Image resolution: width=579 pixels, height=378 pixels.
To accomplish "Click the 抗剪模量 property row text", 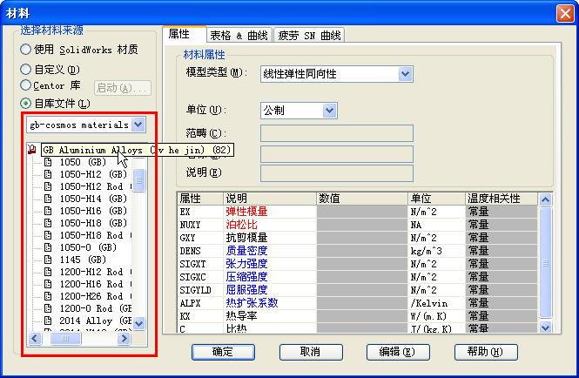I will (x=246, y=238).
